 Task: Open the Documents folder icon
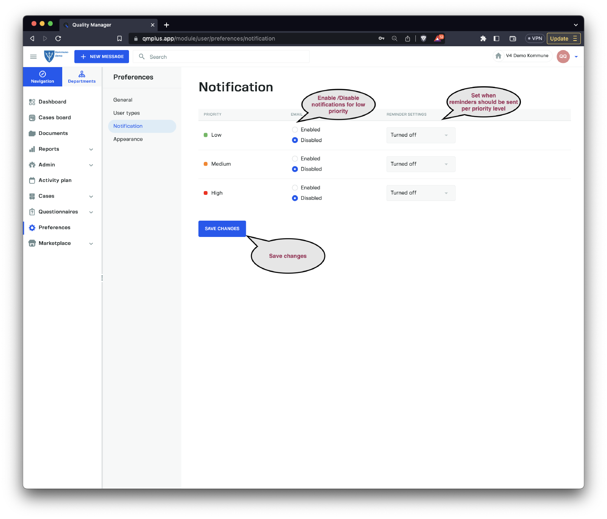point(32,133)
